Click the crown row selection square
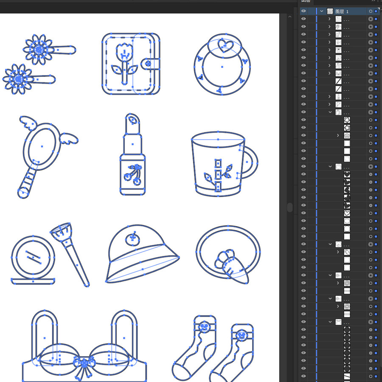 pos(376,135)
